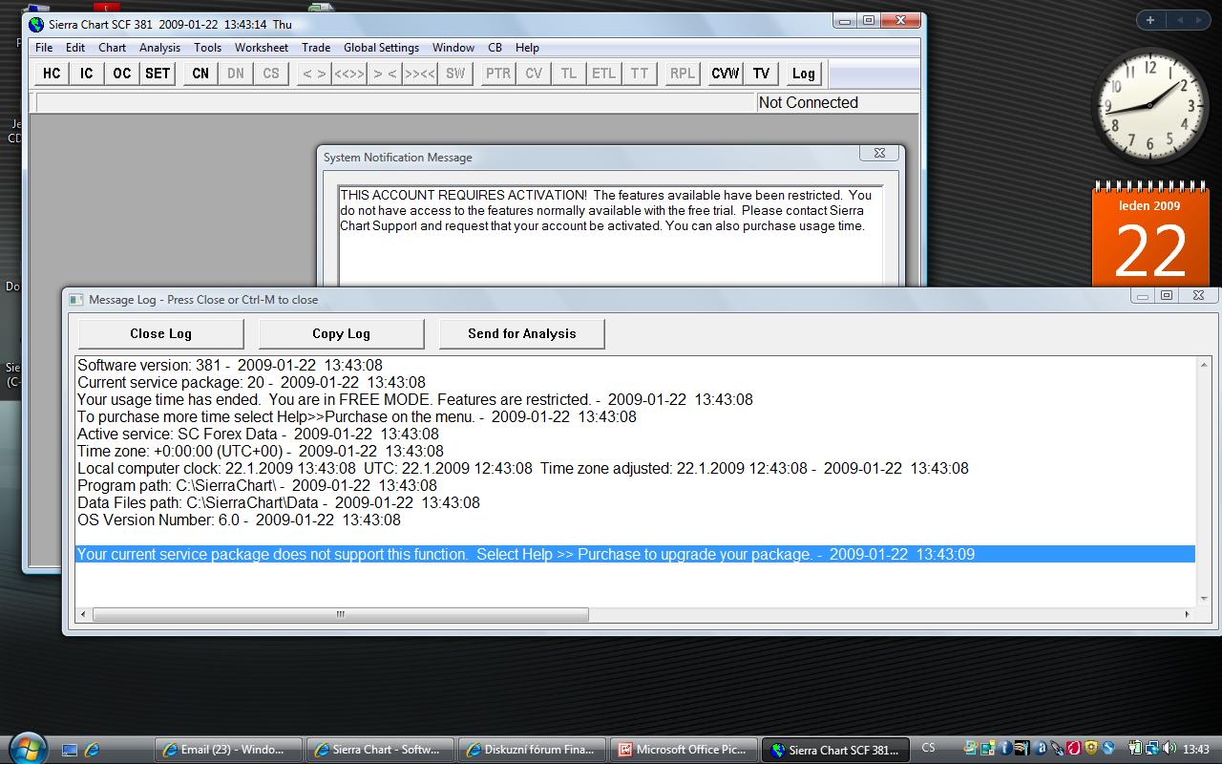The width and height of the screenshot is (1222, 764).
Task: Click the HC toolbar button
Action: point(52,74)
